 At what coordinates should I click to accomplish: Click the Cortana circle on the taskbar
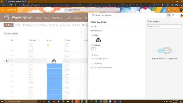39,102
